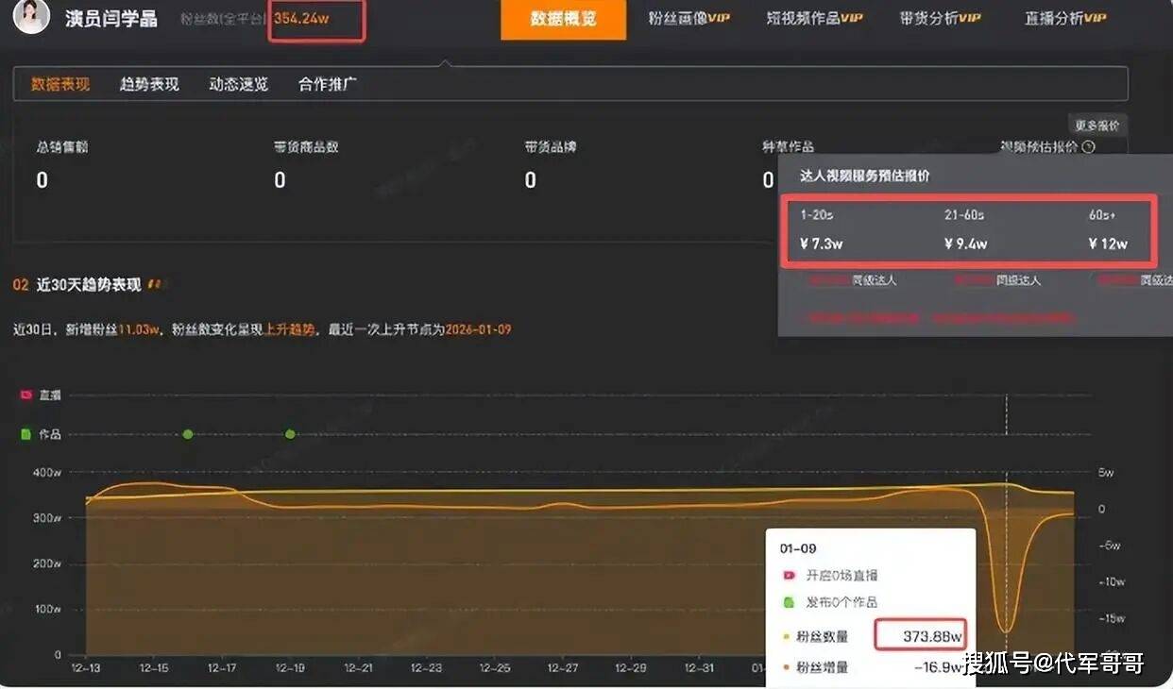Click the 开启0场直播 tooltip row
Viewport: 1173px width, 689px height.
click(x=831, y=575)
